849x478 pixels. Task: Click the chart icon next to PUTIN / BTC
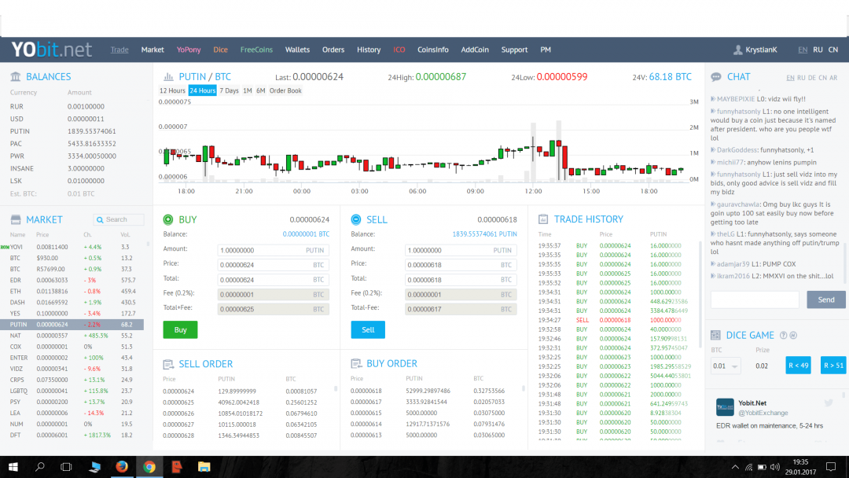coord(167,77)
